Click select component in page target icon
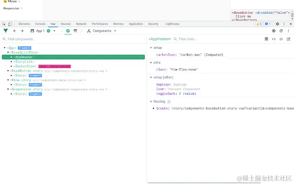The image size is (294, 184). [274, 31]
